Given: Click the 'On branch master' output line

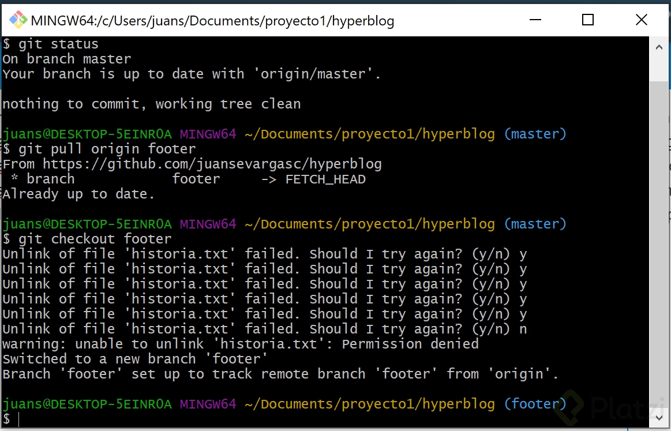Looking at the screenshot, I should pos(67,59).
